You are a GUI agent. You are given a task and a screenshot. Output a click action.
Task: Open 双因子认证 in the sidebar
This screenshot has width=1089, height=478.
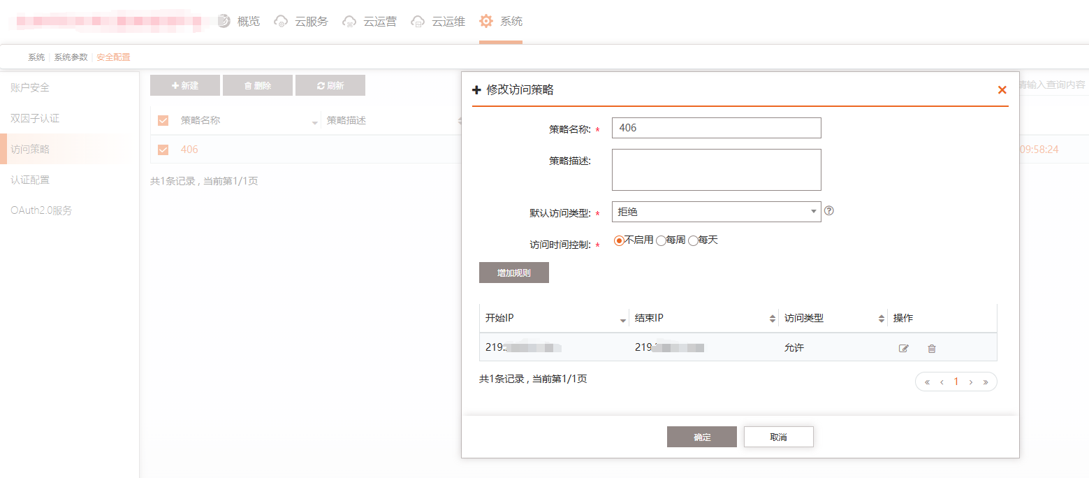[x=35, y=119]
